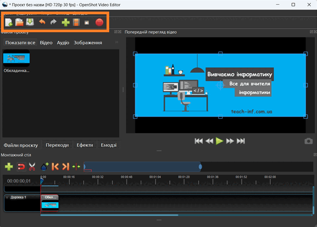Play the video preview
This screenshot has height=227, width=317.
[219, 141]
